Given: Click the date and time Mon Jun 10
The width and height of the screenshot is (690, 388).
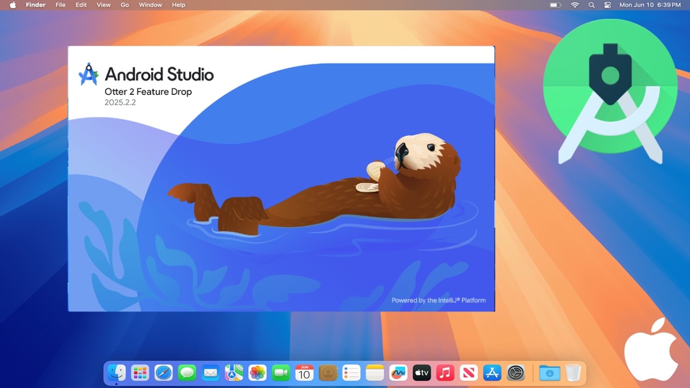Looking at the screenshot, I should pos(650,5).
